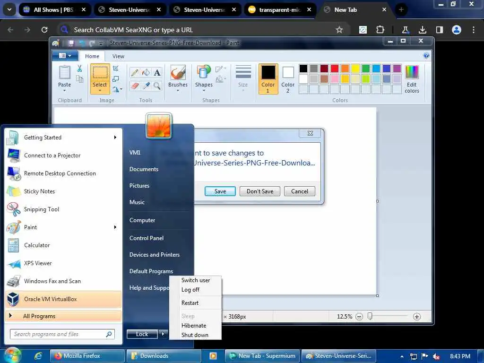Open the browser profile avatar
Image resolution: width=484 pixels, height=363 pixels.
(456, 30)
